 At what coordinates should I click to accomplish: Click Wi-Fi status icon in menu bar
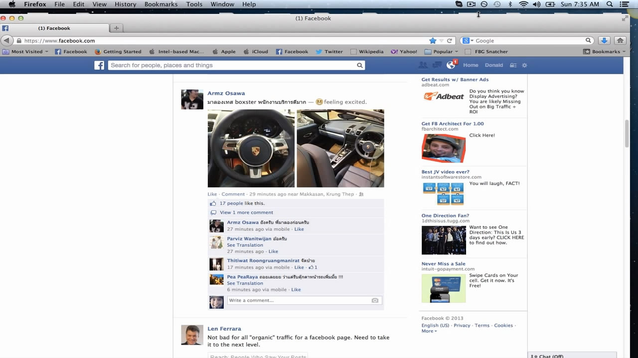pos(523,4)
